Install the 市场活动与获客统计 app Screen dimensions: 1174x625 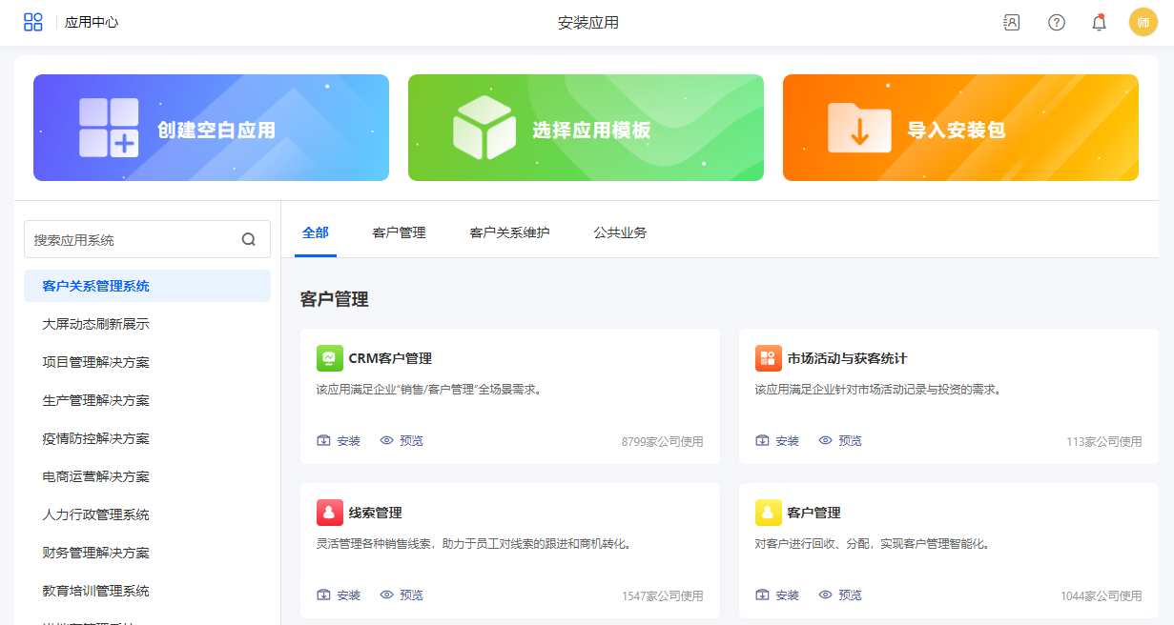777,441
